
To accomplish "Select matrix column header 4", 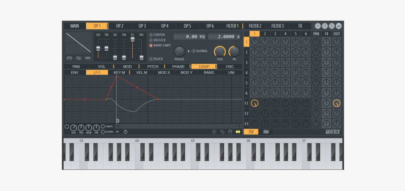I will click(285, 34).
